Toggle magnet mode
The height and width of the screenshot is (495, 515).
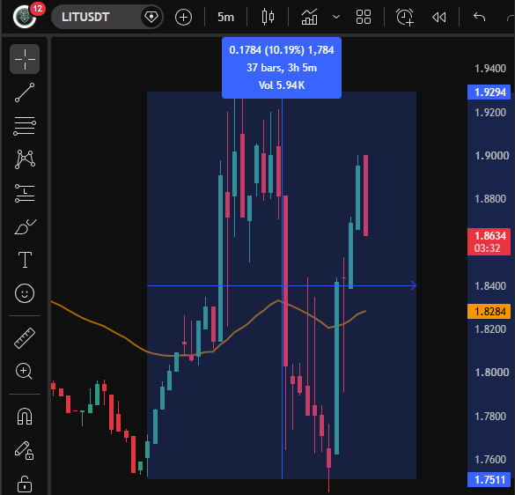[x=25, y=416]
